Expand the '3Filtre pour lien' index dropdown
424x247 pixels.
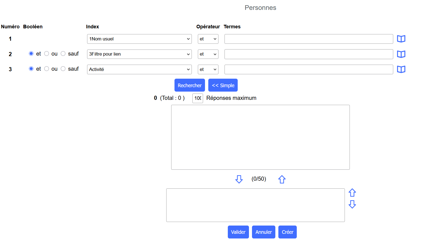139,54
